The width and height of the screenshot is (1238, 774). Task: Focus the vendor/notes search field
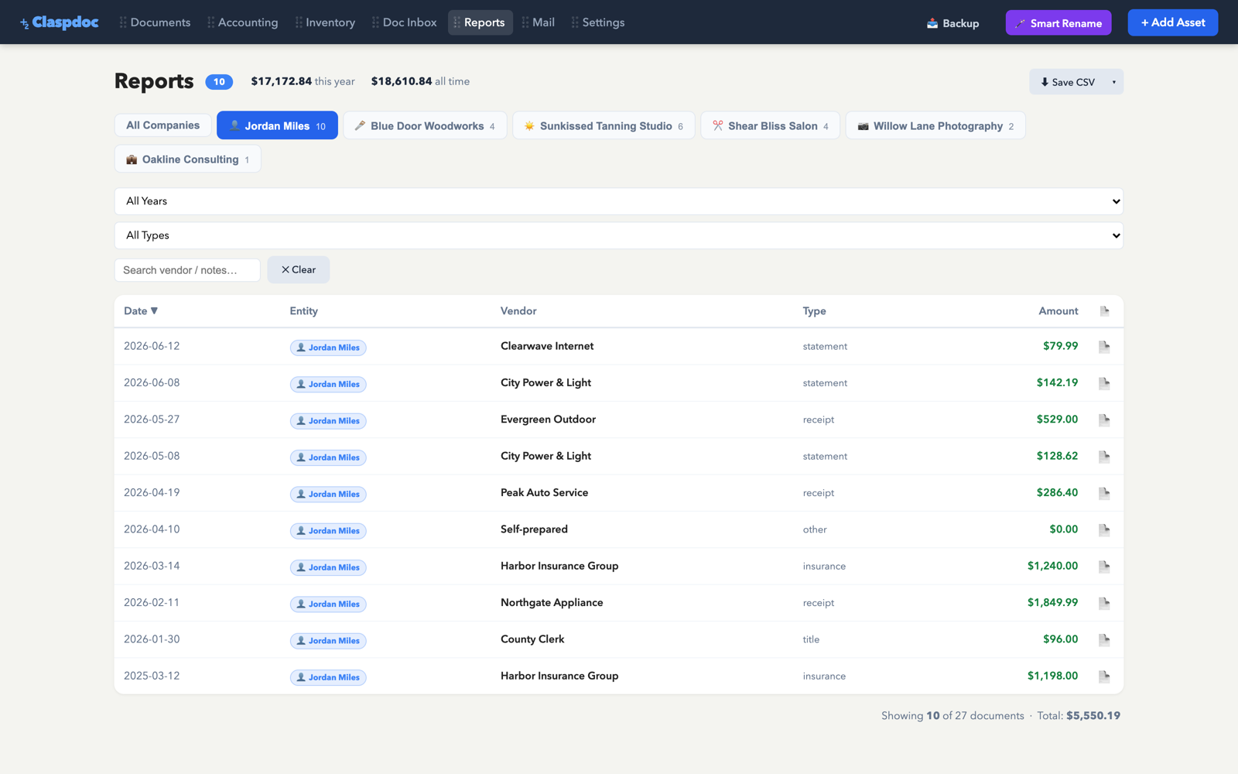click(187, 270)
